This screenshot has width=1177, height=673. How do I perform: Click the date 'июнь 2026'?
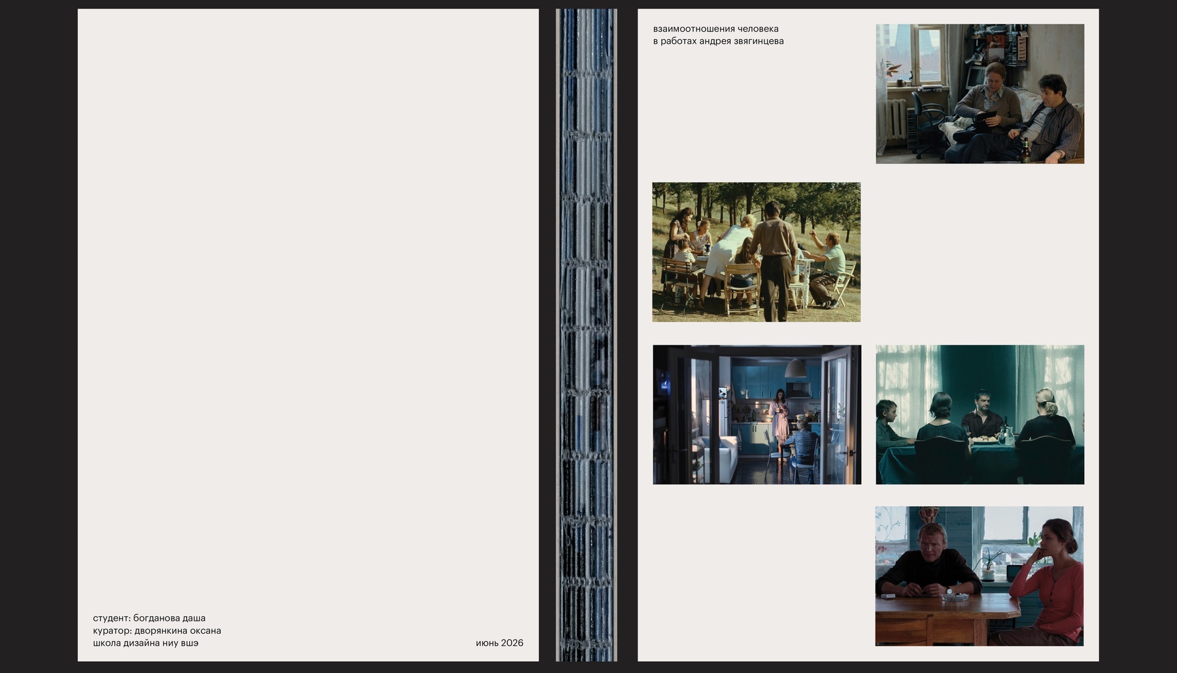point(500,643)
